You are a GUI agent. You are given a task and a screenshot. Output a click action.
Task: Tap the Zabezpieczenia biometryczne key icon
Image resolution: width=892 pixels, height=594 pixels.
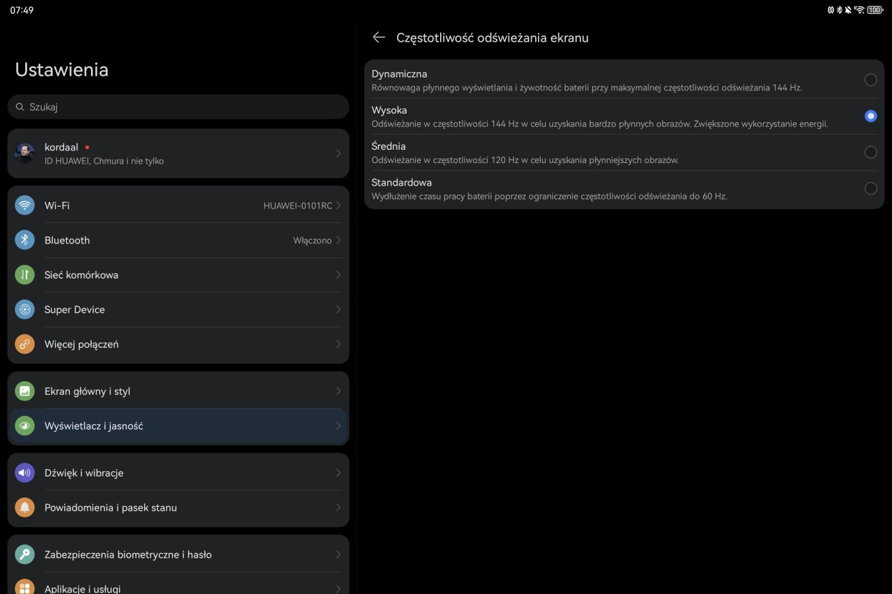[24, 554]
